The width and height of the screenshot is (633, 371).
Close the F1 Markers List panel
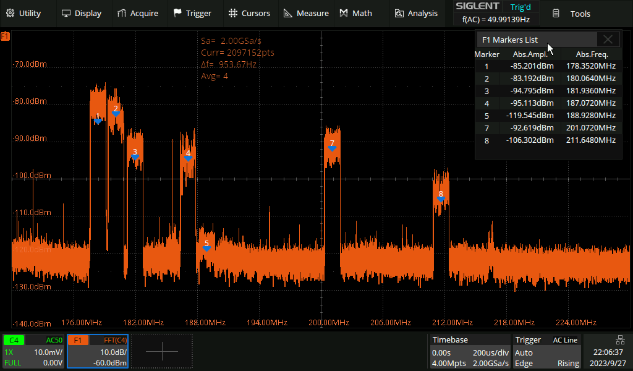(608, 40)
